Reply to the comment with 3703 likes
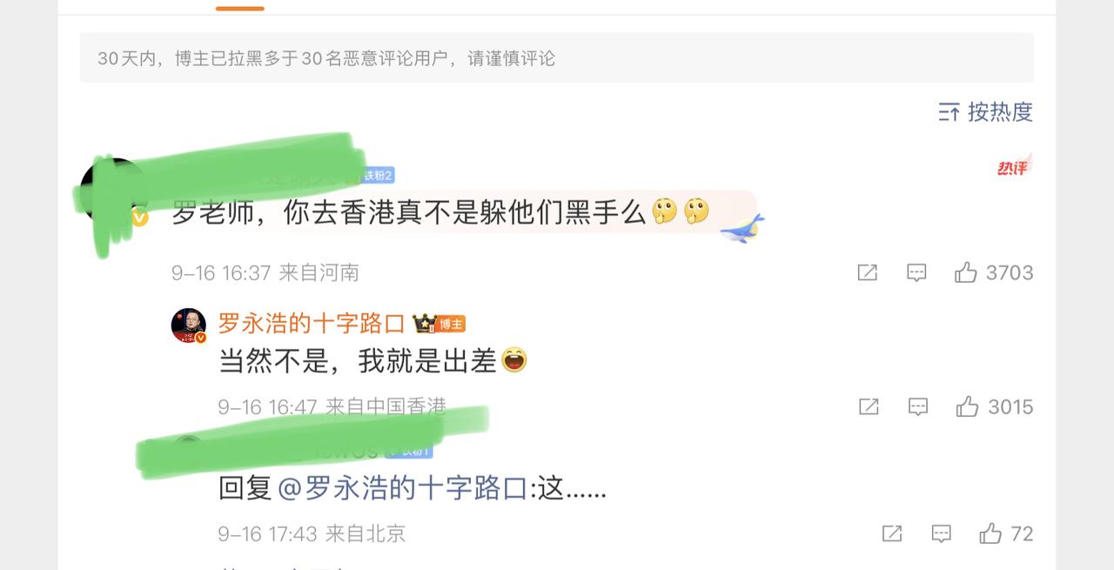Viewport: 1114px width, 570px height. point(916,272)
